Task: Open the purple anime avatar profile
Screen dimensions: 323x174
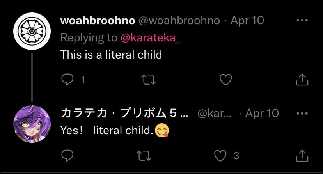Action: 32,124
